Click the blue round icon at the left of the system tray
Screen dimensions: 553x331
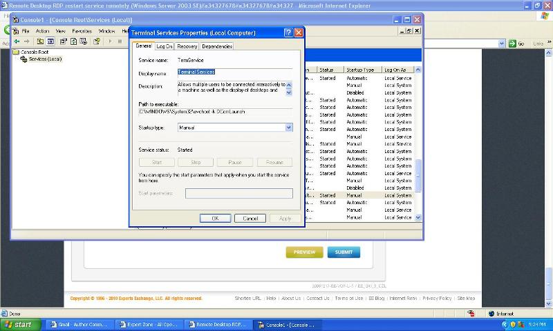[x=505, y=324]
